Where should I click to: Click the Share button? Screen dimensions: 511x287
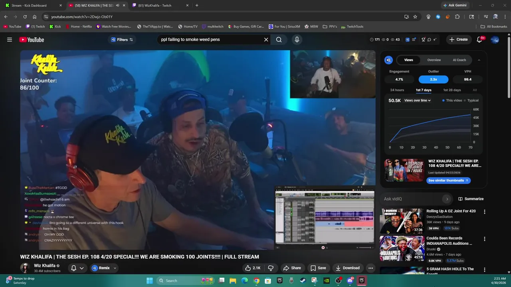292,268
